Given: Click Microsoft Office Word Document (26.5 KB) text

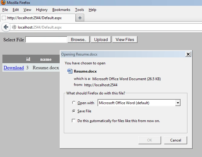Looking at the screenshot, I should 127,79.
